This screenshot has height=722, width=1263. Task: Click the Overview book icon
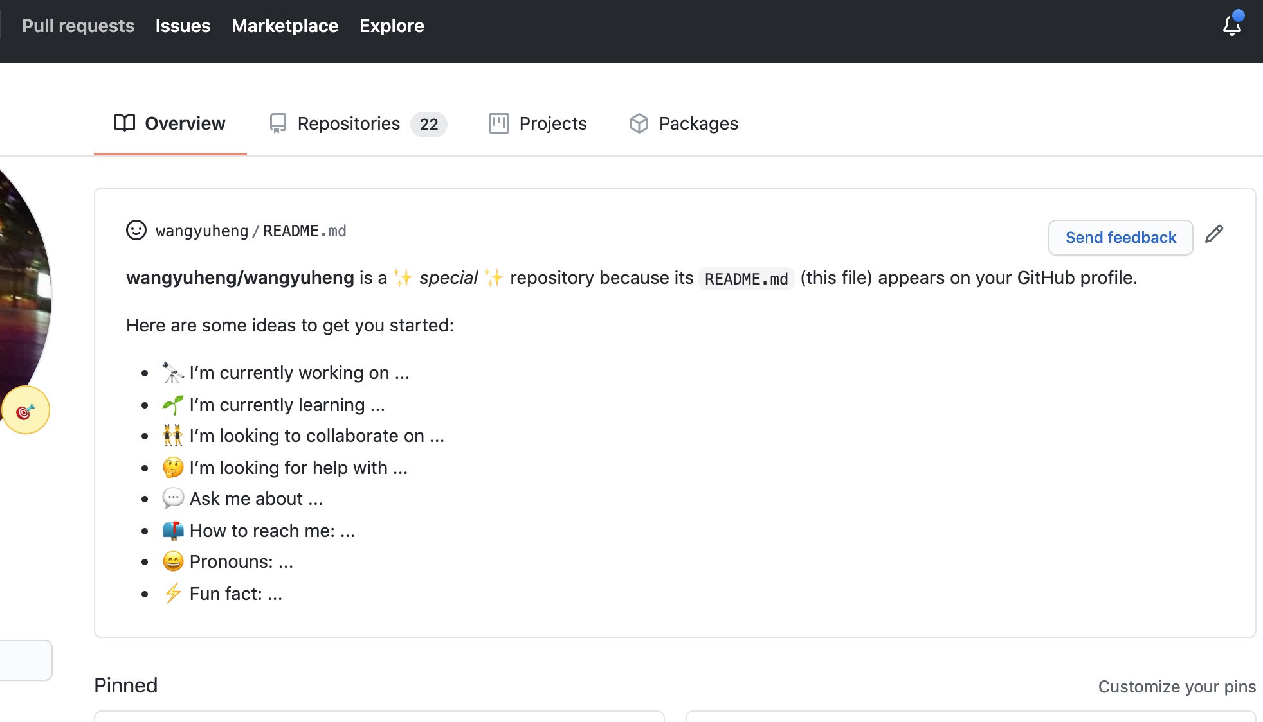[x=124, y=123]
